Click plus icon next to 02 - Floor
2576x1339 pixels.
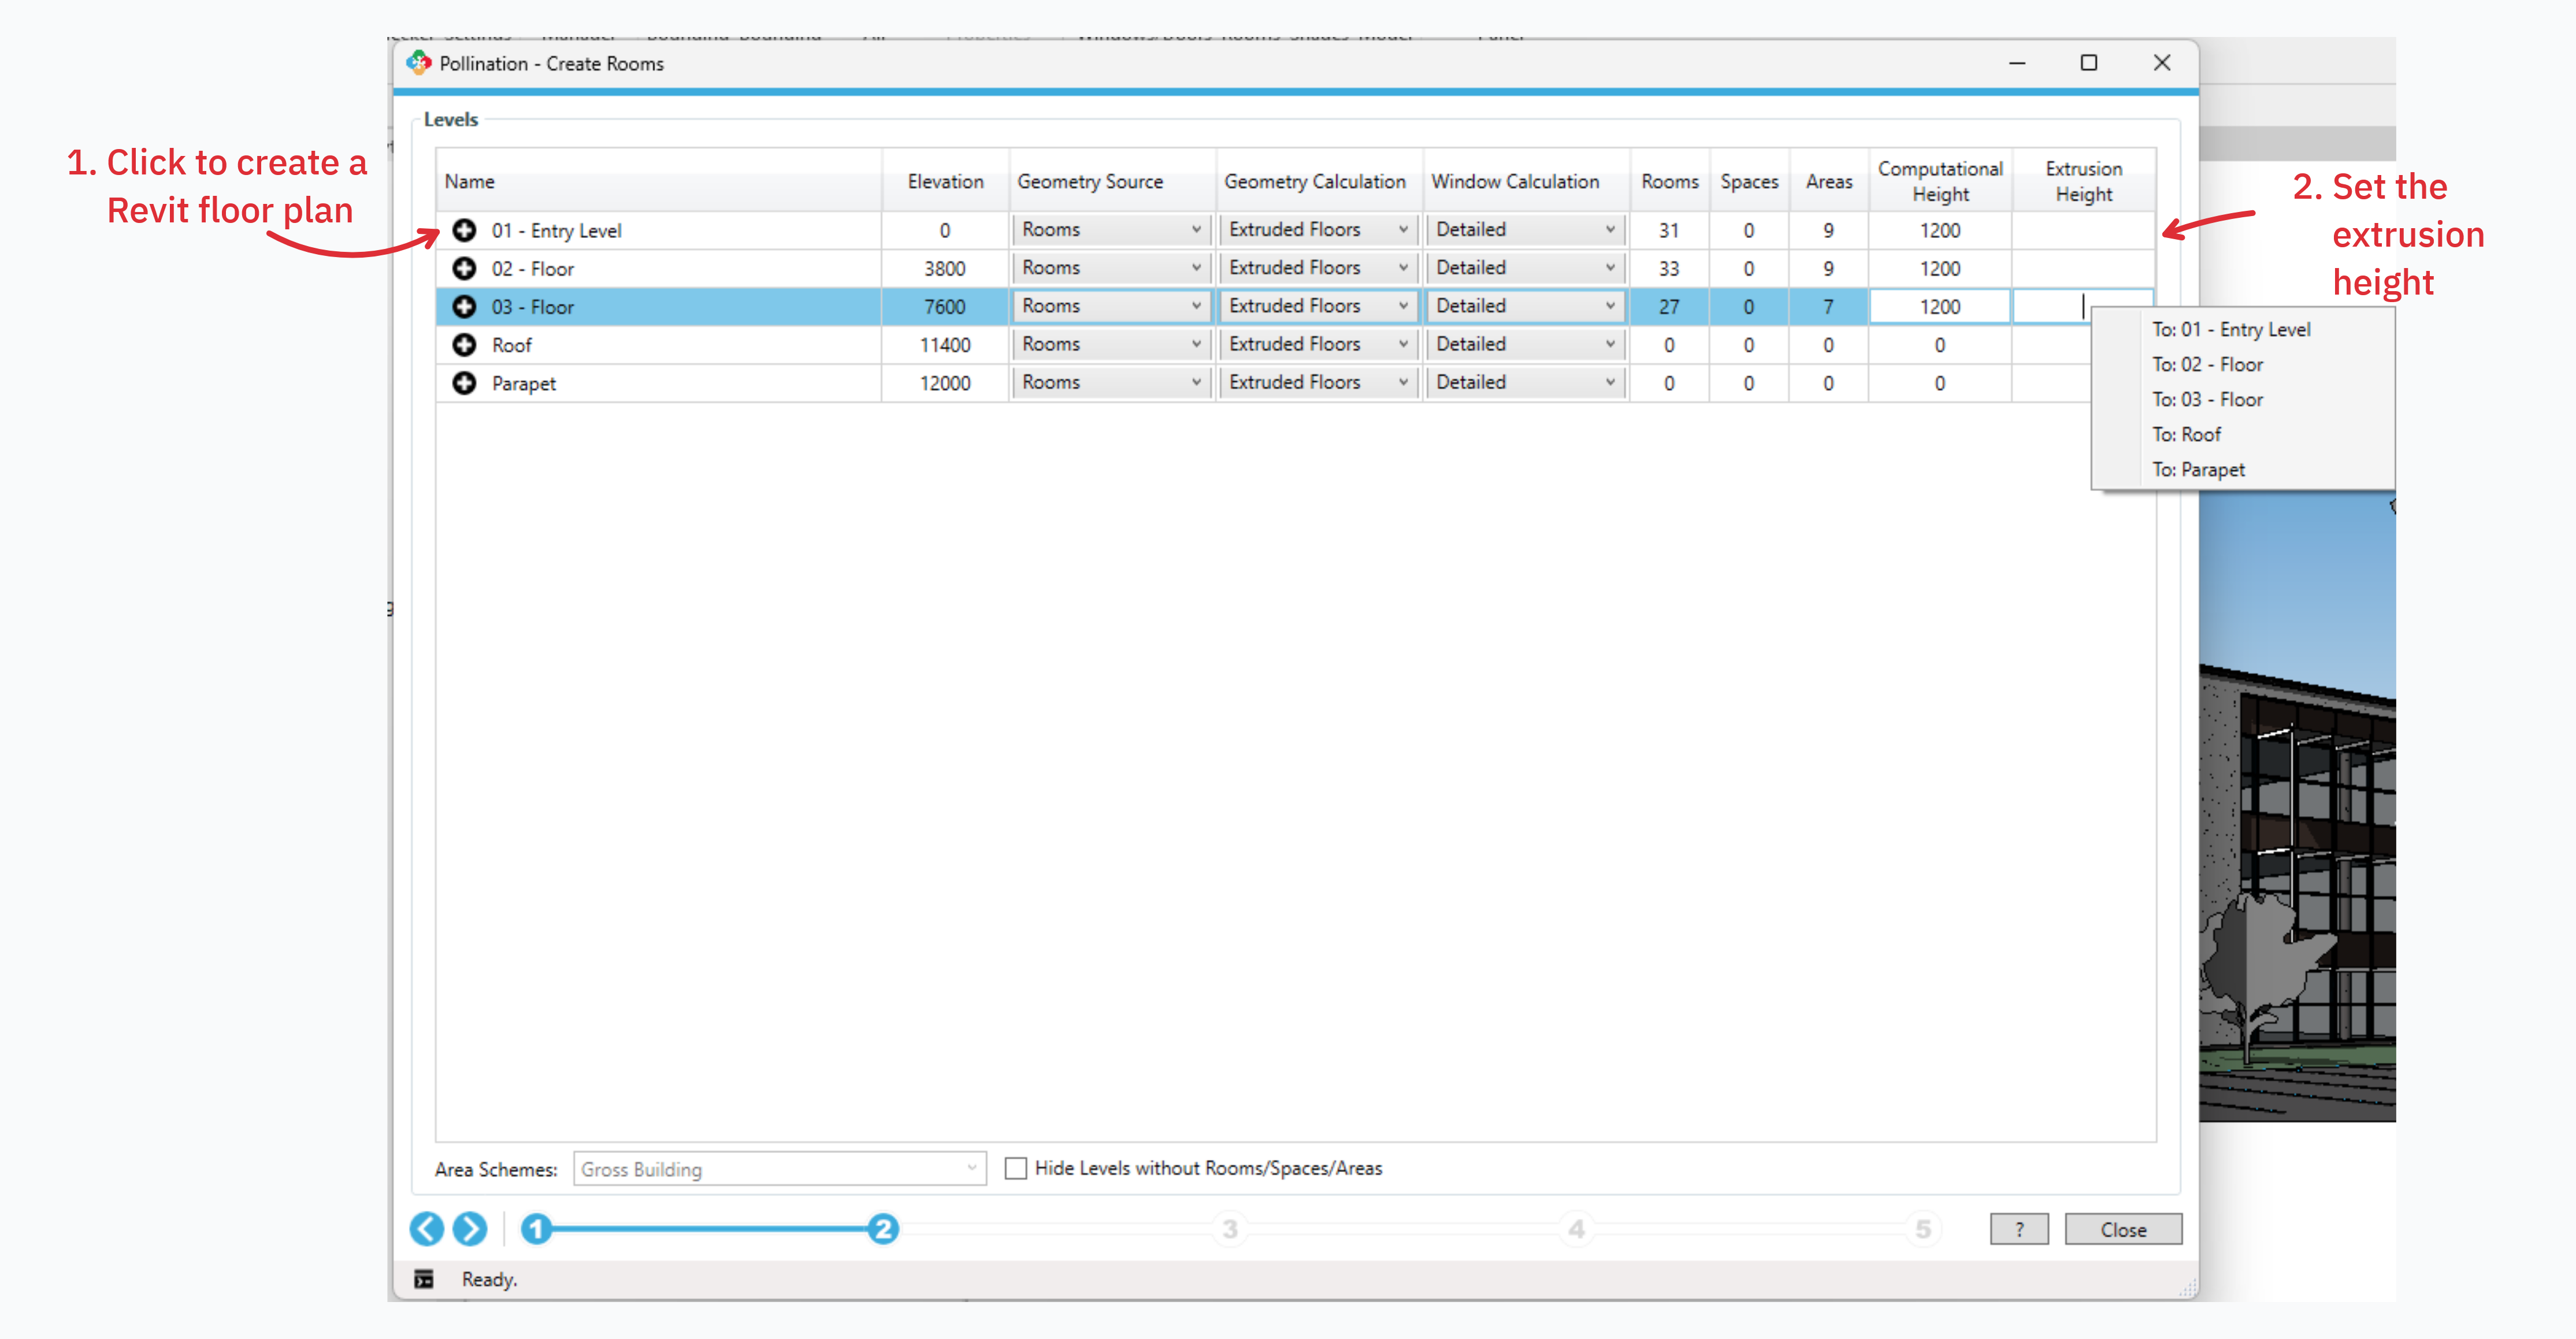coord(464,268)
